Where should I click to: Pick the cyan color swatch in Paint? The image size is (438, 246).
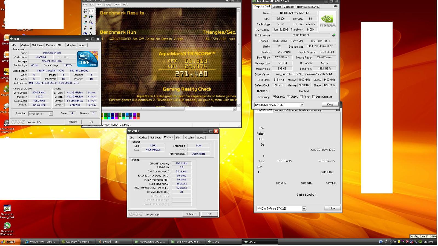(109, 118)
